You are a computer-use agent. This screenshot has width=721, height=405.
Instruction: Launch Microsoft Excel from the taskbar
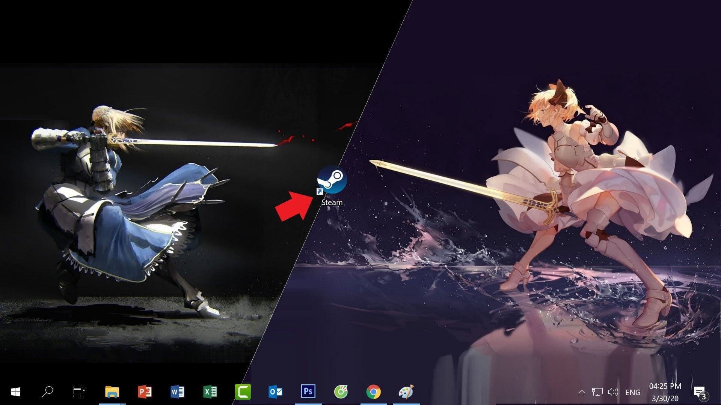tap(209, 392)
